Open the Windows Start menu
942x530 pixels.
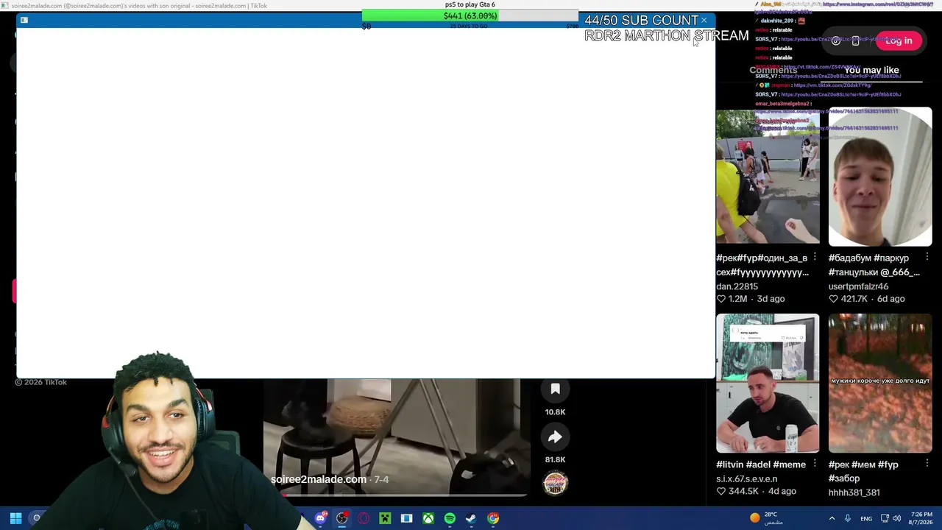click(x=15, y=518)
